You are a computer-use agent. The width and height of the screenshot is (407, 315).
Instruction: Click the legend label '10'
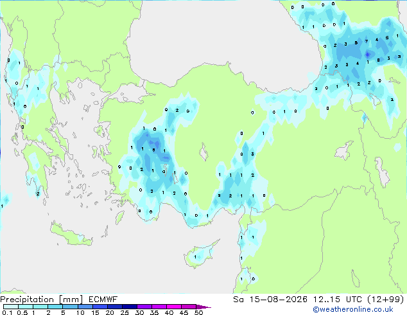pos(80,312)
